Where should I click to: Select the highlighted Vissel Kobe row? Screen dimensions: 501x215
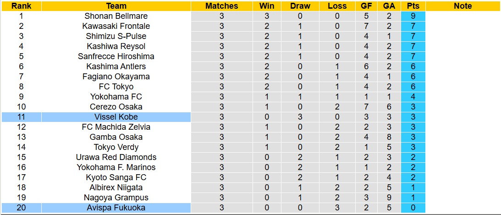116,117
